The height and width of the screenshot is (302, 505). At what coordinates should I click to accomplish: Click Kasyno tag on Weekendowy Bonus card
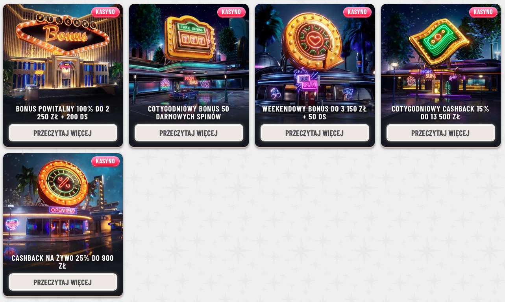(x=357, y=12)
